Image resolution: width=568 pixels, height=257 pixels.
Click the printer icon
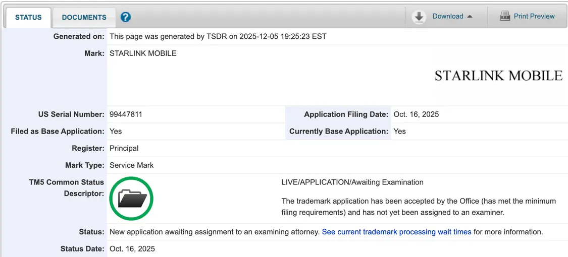504,16
